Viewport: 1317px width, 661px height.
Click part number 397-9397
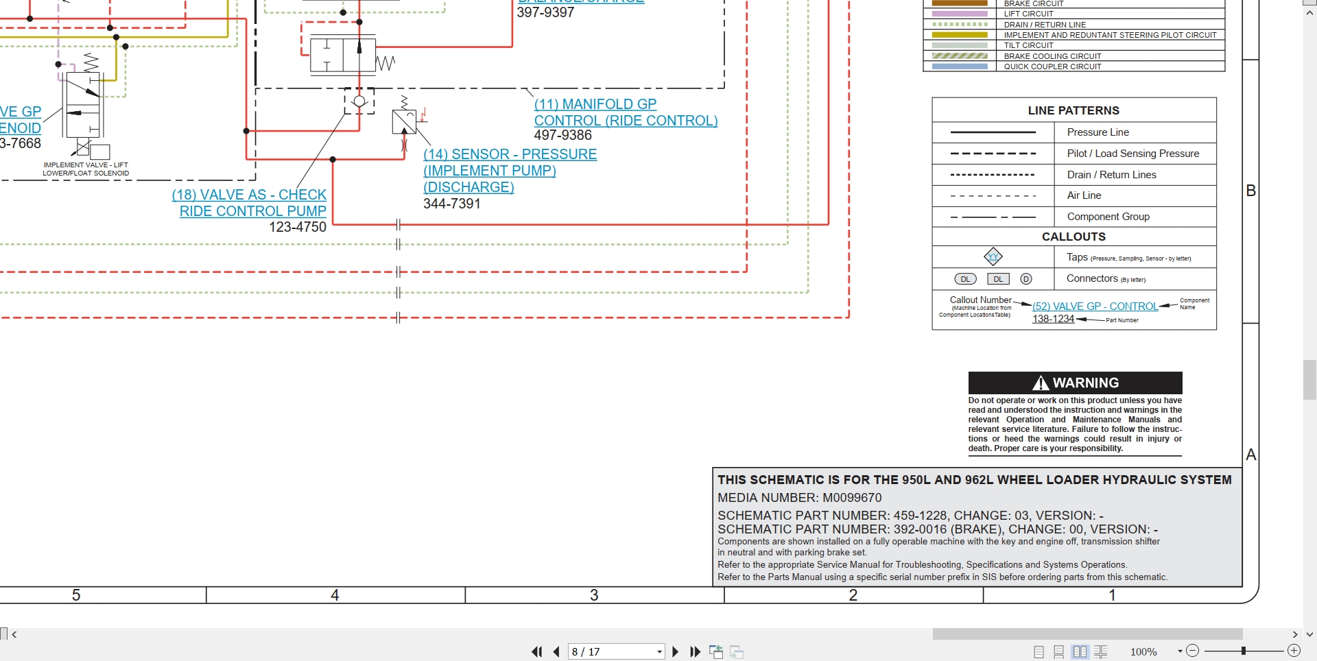[x=545, y=12]
